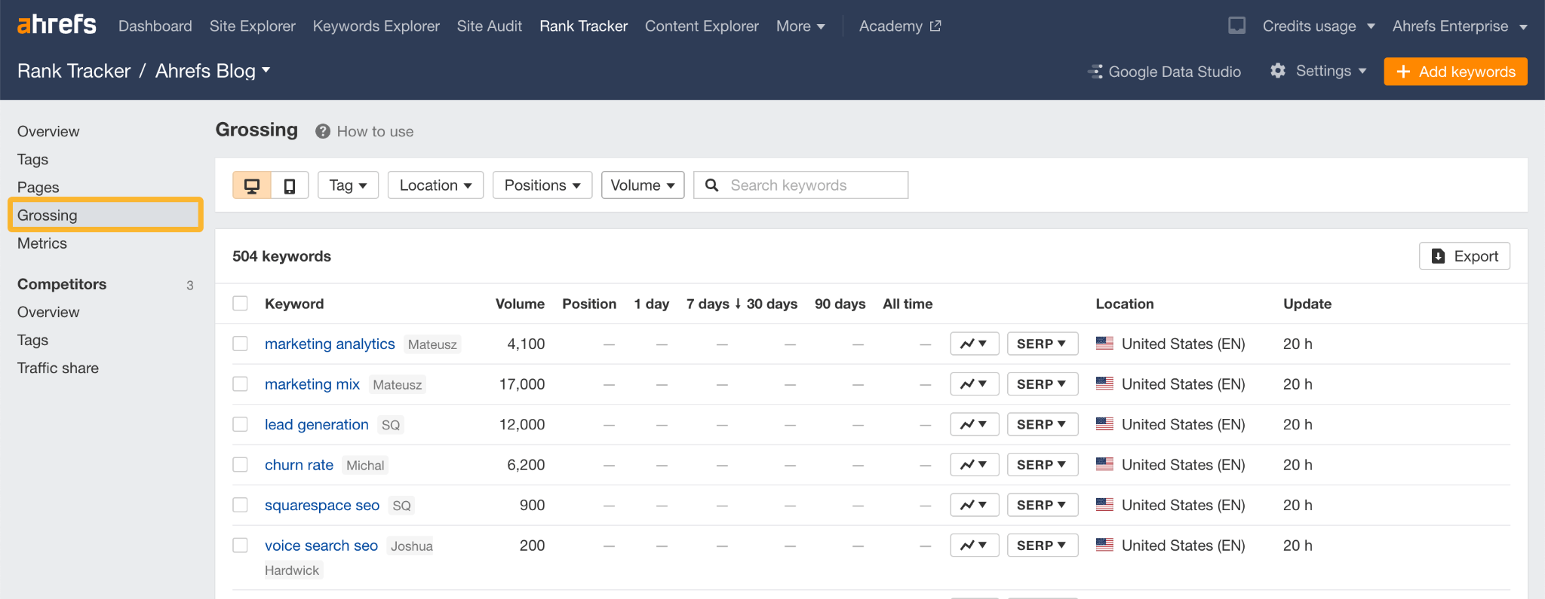
Task: Go to Dashboard in top navigation
Action: 155,26
